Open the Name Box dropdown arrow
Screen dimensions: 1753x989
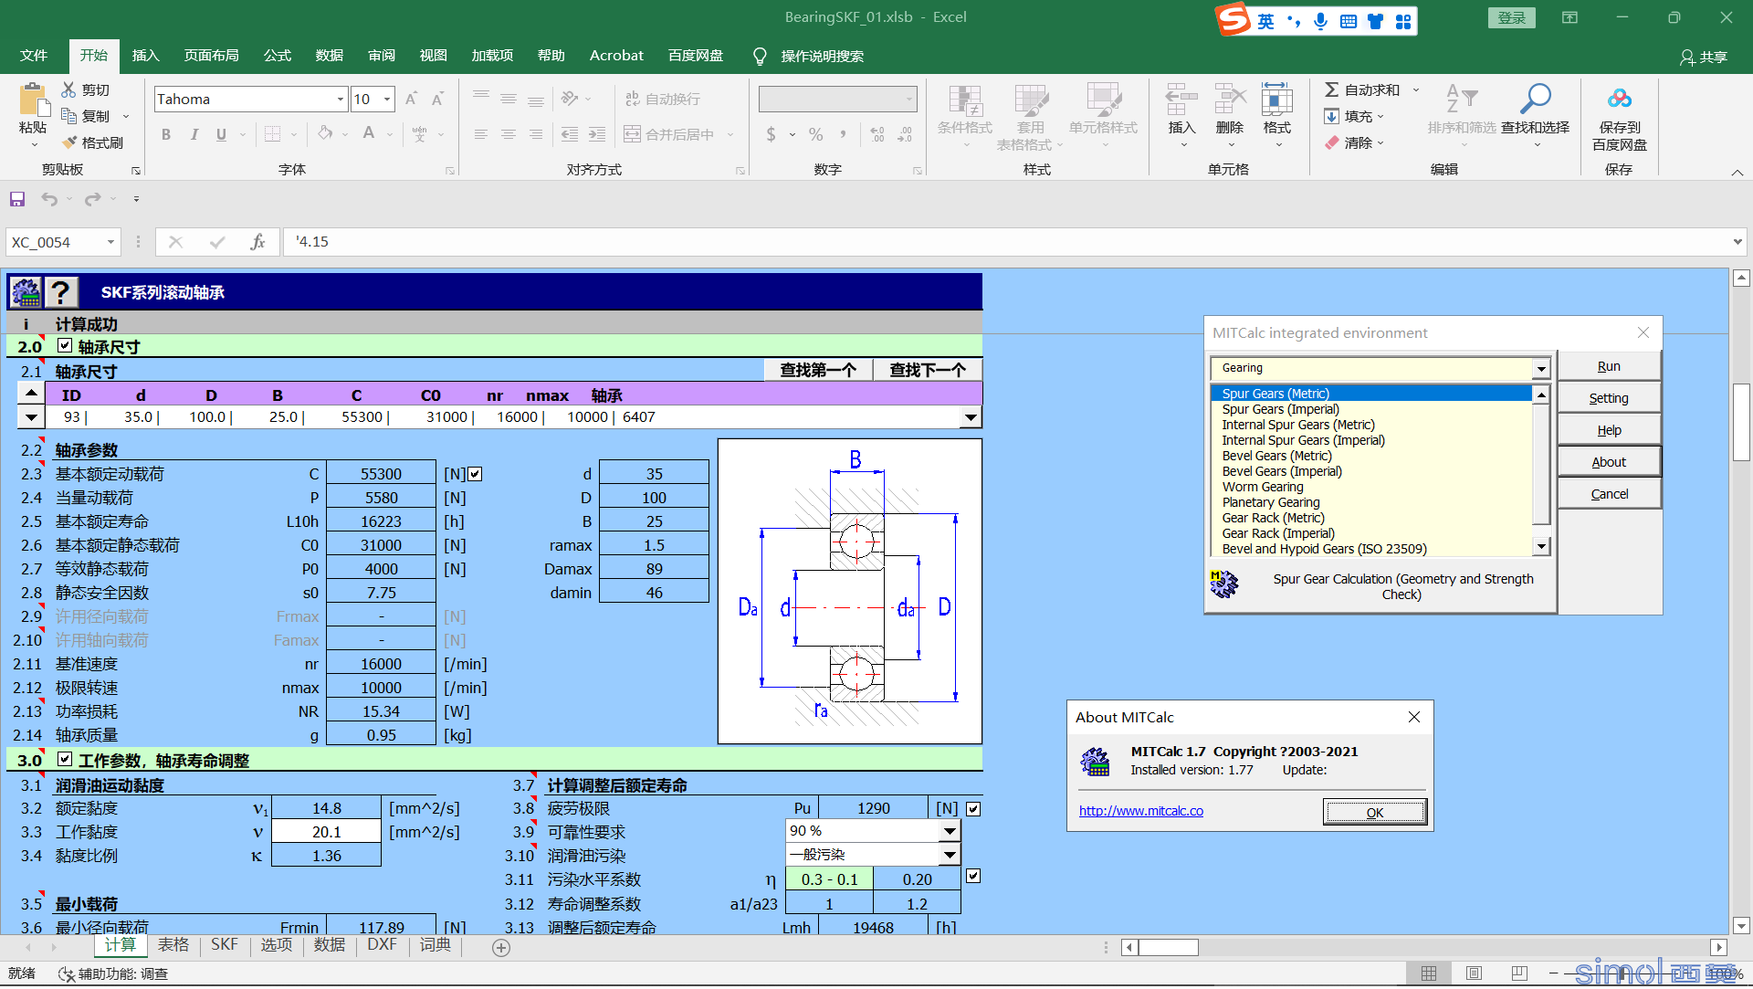pos(110,242)
